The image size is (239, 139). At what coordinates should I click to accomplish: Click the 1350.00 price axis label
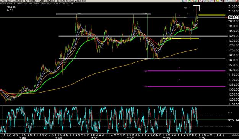point(234,85)
